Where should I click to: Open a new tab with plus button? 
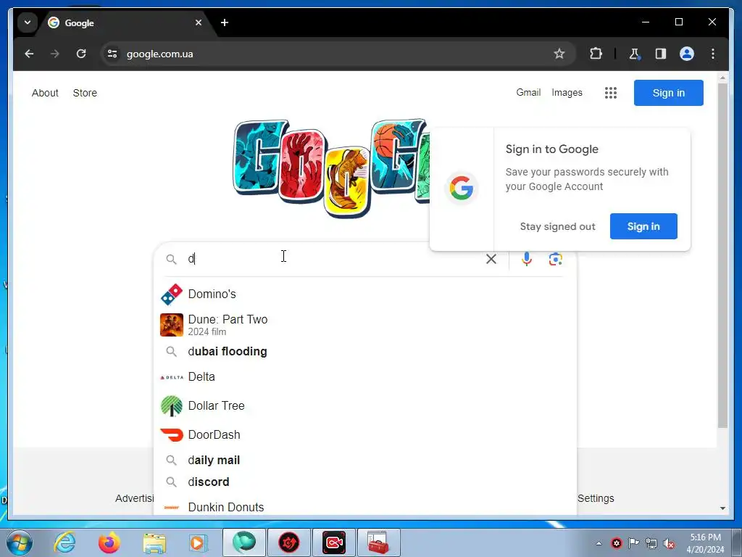pos(225,22)
